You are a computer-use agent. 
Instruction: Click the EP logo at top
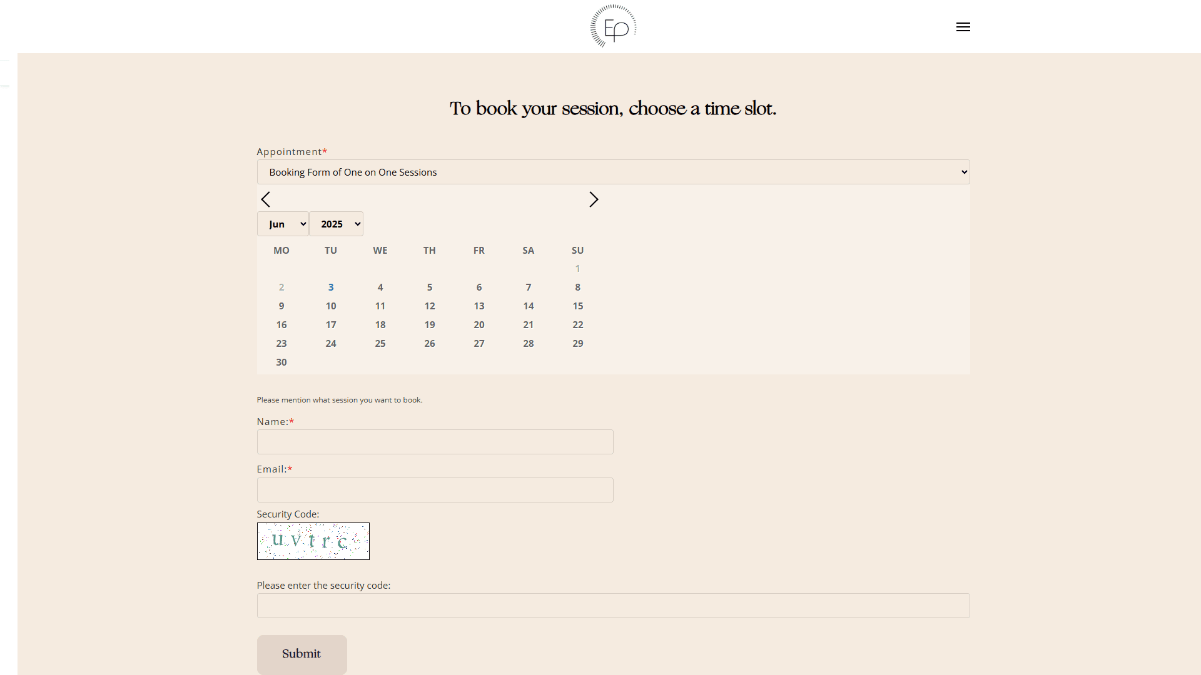613,26
